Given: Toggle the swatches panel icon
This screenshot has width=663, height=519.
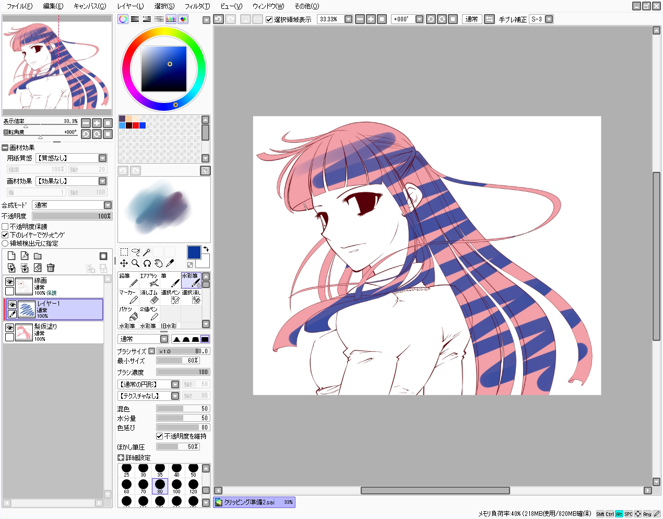Looking at the screenshot, I should click(x=171, y=19).
